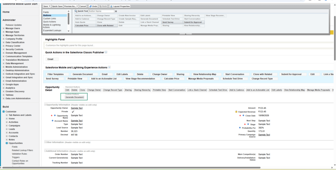Select Custom Links palette category
The image size is (336, 170).
tap(50, 19)
